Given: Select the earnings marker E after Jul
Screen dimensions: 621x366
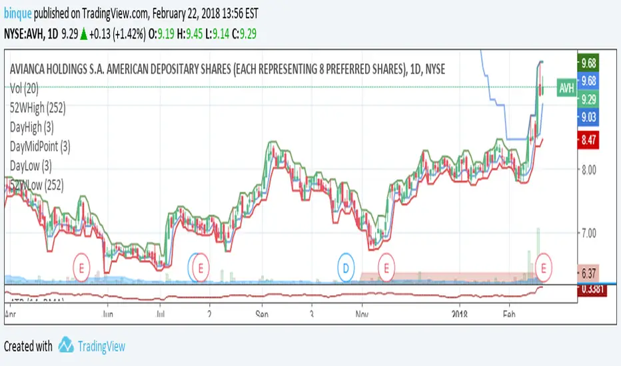Looking at the screenshot, I should pyautogui.click(x=201, y=269).
